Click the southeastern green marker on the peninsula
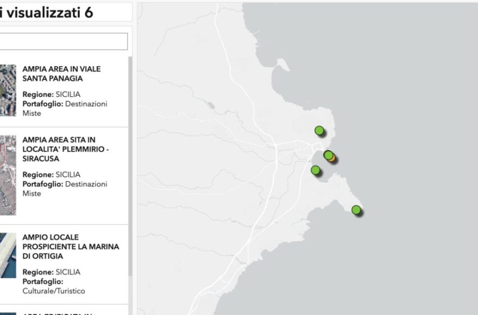The image size is (478, 315). tap(356, 210)
